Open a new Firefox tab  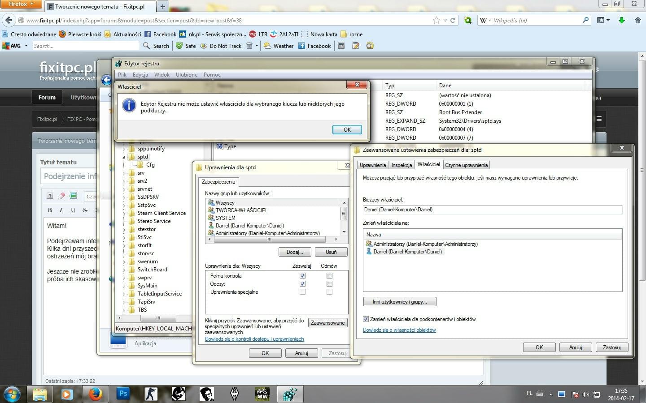(162, 6)
